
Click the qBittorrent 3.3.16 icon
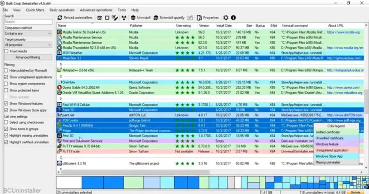click(x=59, y=163)
